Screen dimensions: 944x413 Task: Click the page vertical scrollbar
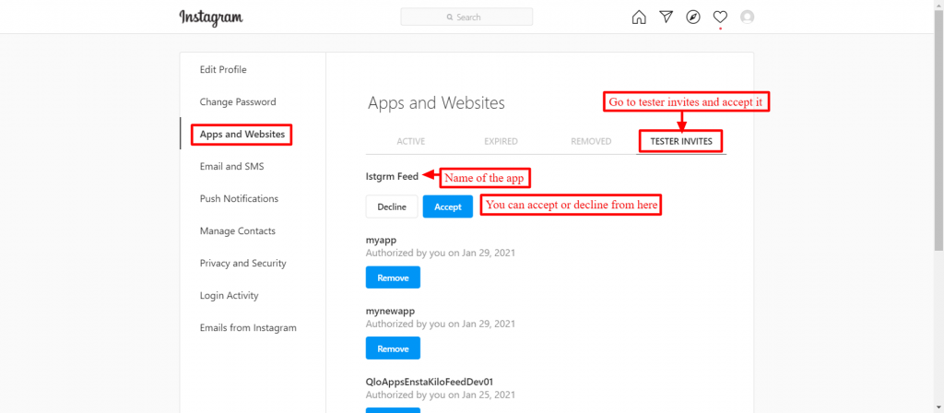coord(938,206)
